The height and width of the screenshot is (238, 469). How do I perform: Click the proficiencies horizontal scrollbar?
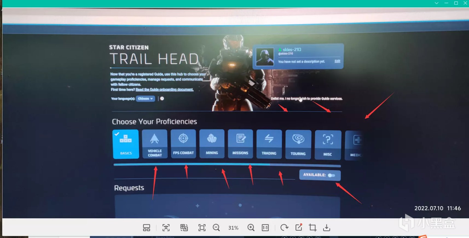(x=227, y=165)
